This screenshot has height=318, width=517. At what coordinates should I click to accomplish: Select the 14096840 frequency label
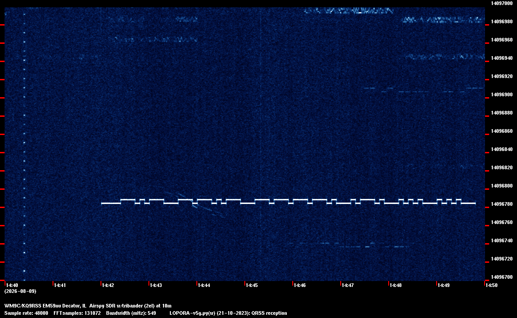[502, 149]
